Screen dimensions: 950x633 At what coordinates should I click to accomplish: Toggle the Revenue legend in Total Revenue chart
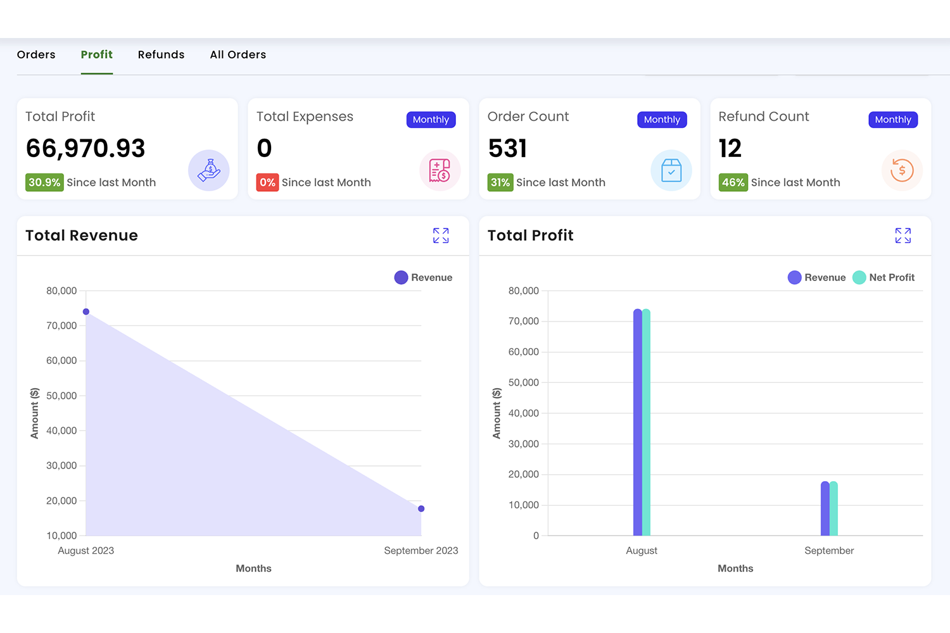click(x=424, y=277)
